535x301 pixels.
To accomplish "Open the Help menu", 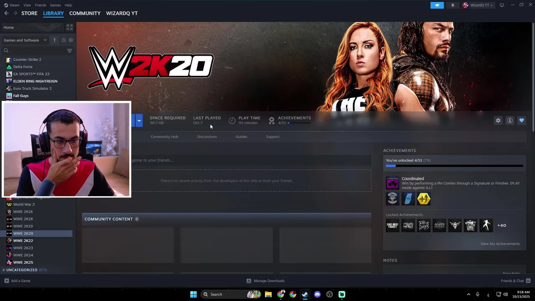I will tap(69, 5).
